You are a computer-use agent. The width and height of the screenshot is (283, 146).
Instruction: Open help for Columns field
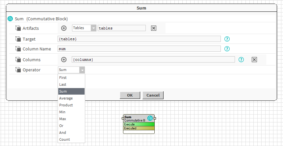pyautogui.click(x=241, y=60)
